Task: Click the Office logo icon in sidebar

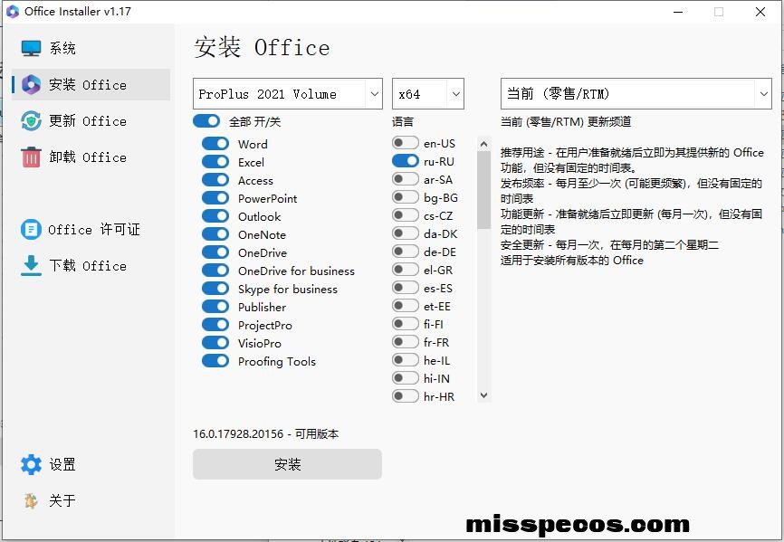Action: [31, 85]
